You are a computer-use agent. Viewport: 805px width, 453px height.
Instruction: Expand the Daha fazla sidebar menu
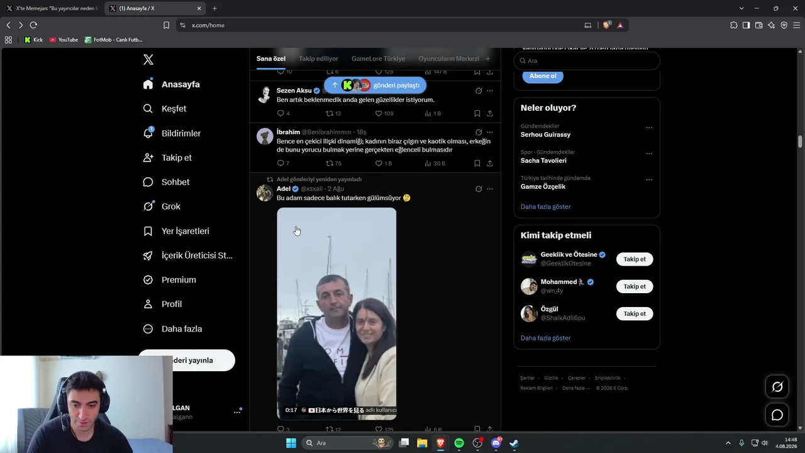pos(172,329)
